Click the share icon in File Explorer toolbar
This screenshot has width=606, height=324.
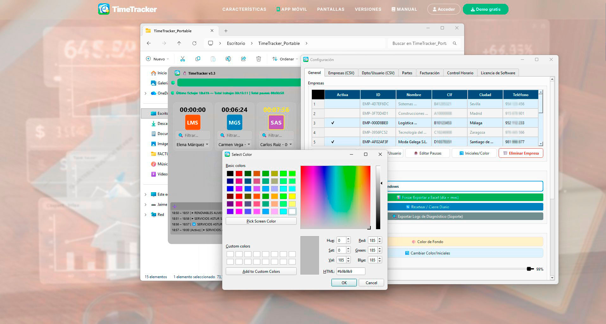[x=243, y=59]
